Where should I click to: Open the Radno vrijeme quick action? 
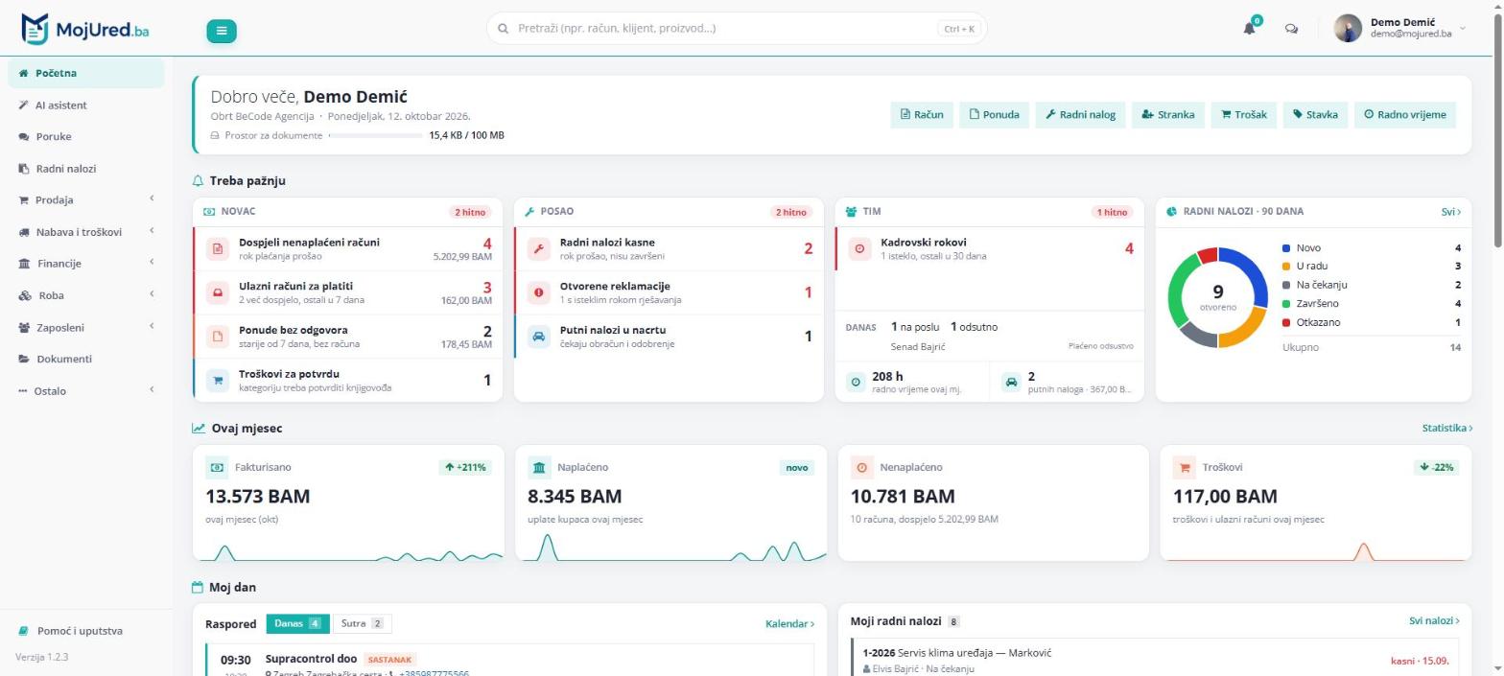pyautogui.click(x=1405, y=115)
